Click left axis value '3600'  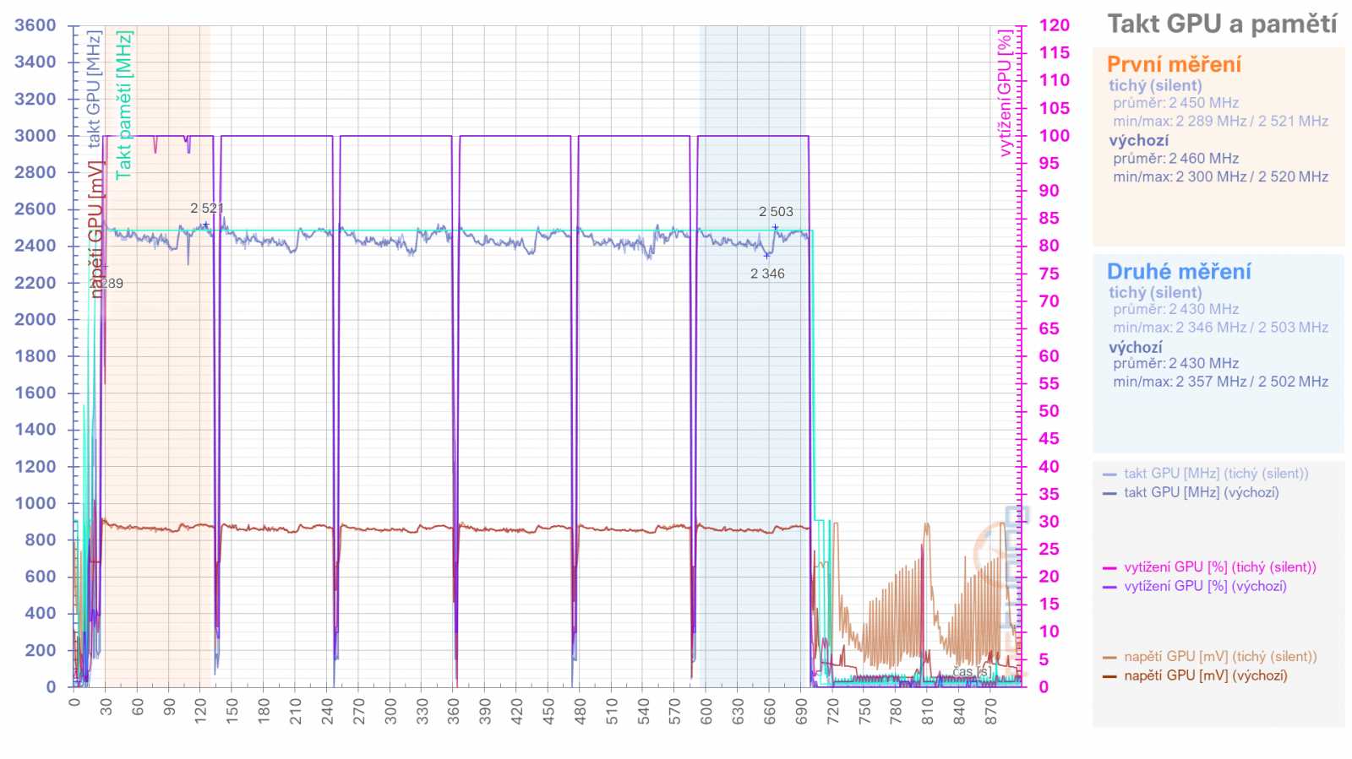[x=35, y=25]
